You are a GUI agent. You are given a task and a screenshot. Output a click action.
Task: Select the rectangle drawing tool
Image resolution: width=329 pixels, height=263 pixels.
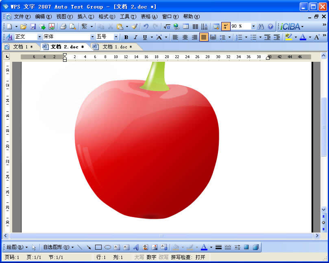[x=98, y=247]
